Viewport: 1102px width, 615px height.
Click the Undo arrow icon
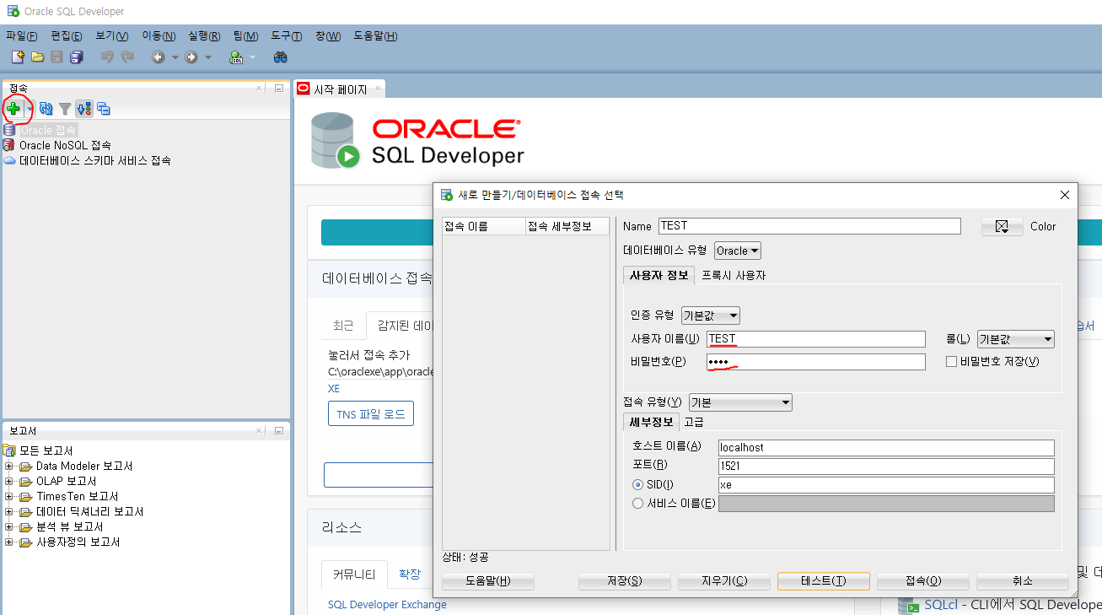[x=107, y=57]
